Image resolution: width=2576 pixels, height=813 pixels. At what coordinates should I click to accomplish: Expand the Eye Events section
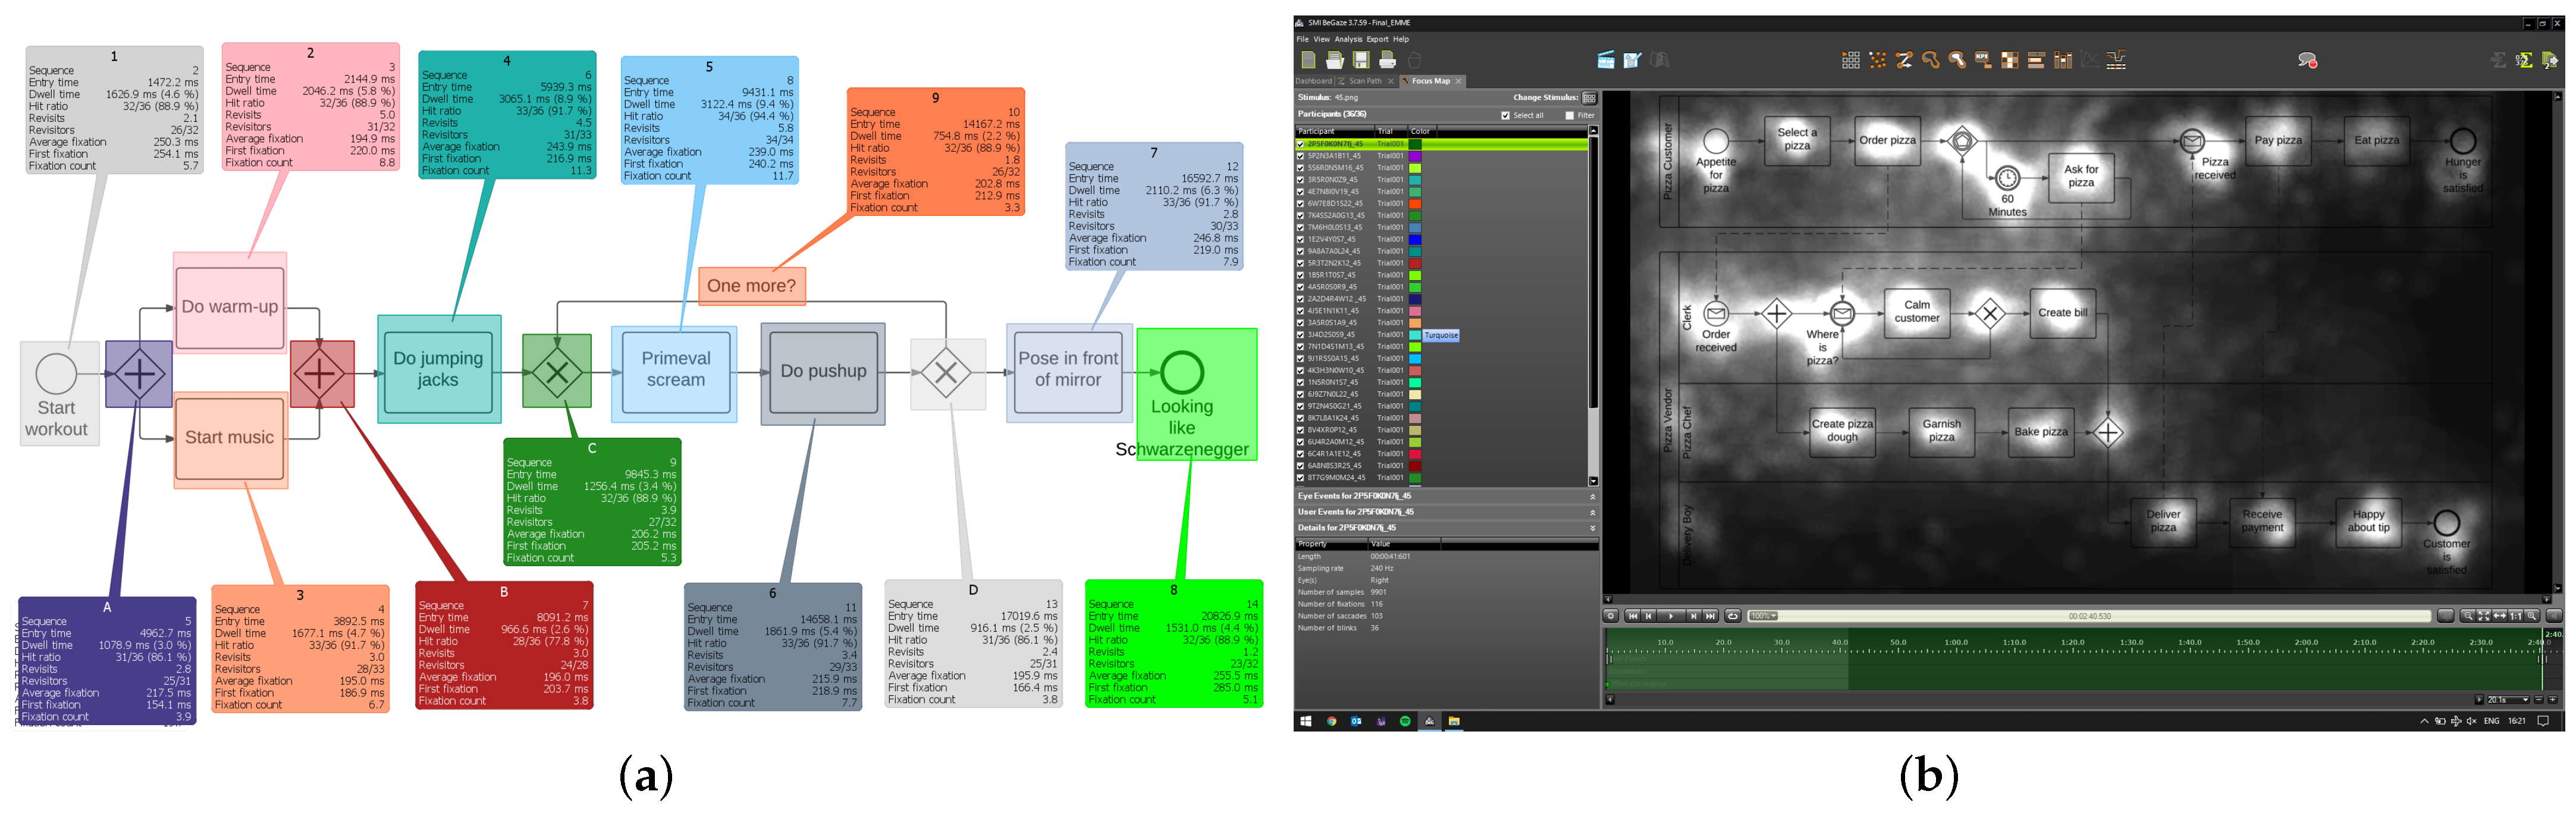[x=1592, y=496]
